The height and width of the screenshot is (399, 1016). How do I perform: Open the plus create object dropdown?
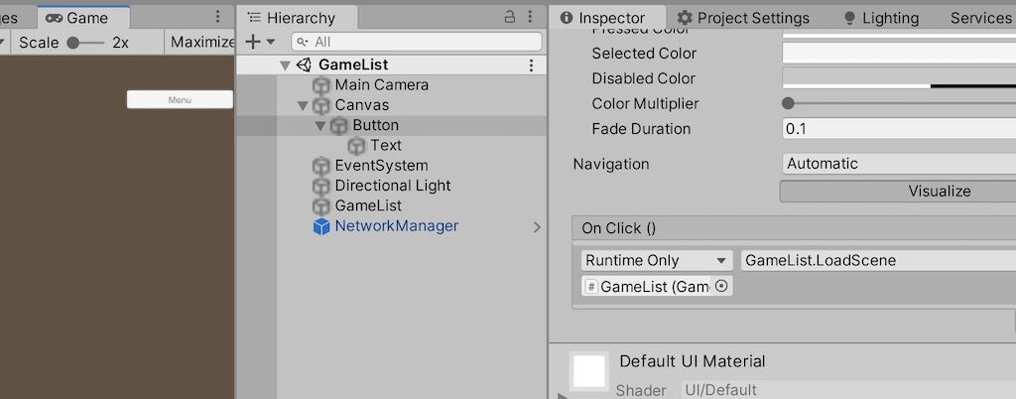click(259, 42)
